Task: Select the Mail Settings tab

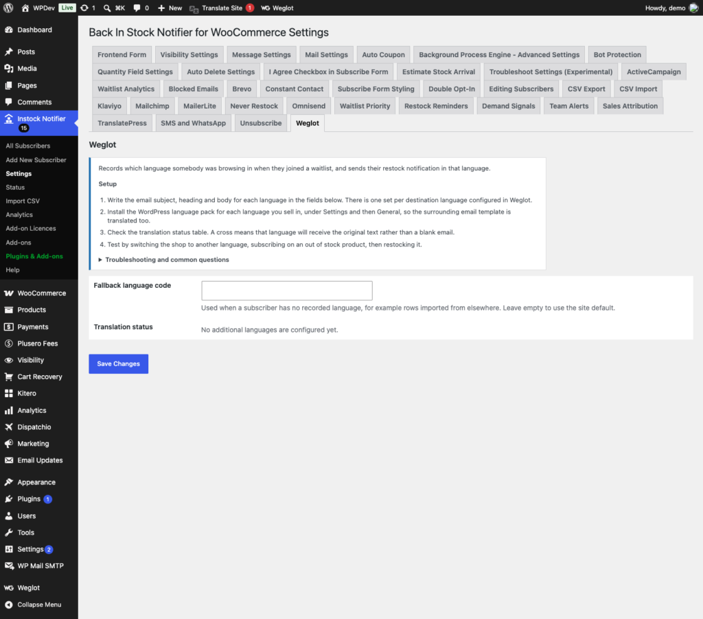Action: pos(326,55)
